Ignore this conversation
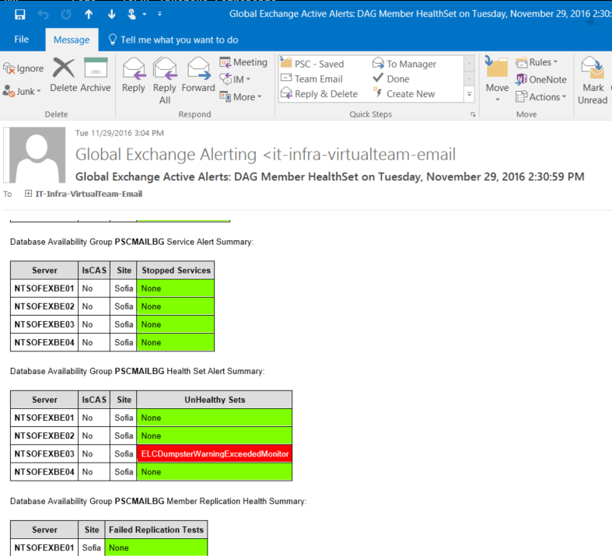The height and width of the screenshot is (556, 612). pos(23,68)
